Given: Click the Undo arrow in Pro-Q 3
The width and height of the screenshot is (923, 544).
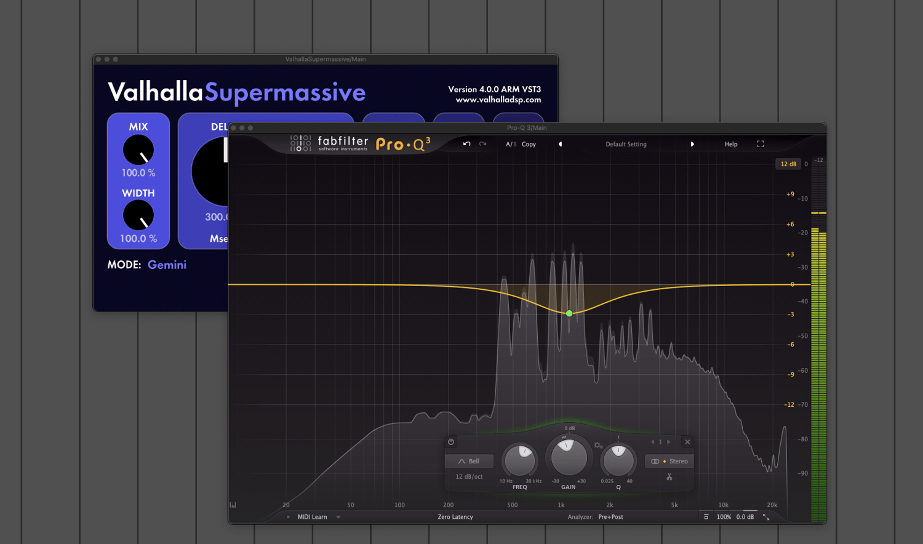Looking at the screenshot, I should coord(466,144).
